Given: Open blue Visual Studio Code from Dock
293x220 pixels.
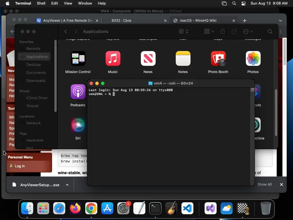Looking at the screenshot, I should [x=187, y=208].
